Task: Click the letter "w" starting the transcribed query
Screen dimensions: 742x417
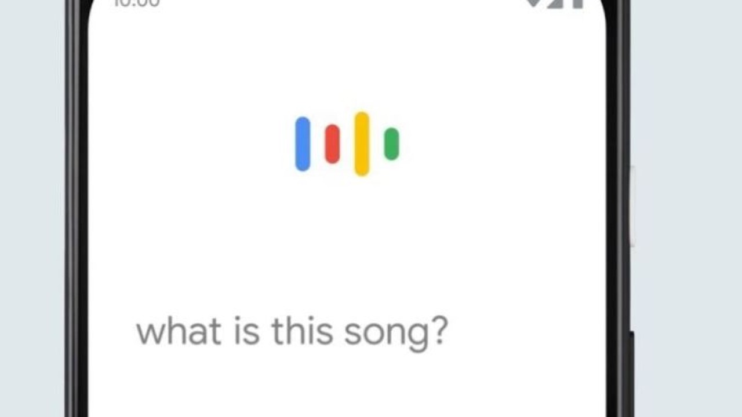Action: tap(148, 333)
